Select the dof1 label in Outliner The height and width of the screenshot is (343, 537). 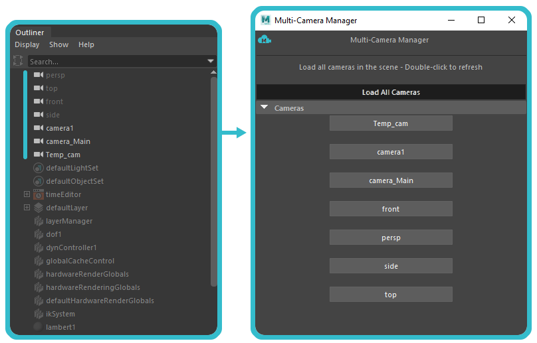point(54,234)
